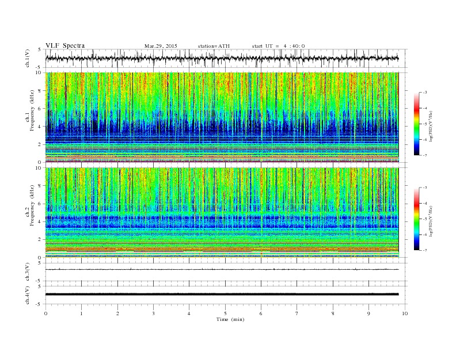Click the ch.1 spectrogram color scale bar
The width and height of the screenshot is (456, 352).
tap(416, 124)
